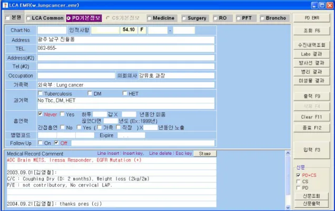Click the Occupation input field
This screenshot has width=335, height=211.
pos(76,76)
